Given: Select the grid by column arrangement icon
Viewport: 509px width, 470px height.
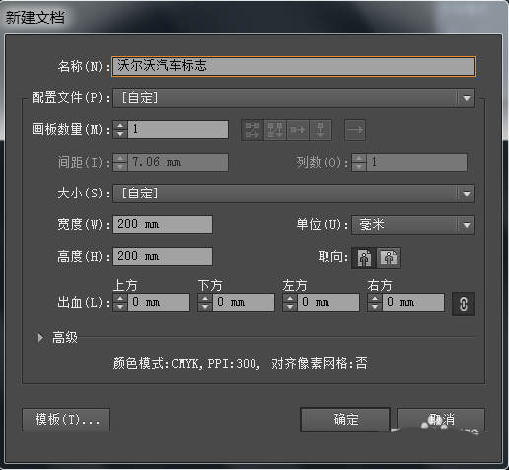Looking at the screenshot, I should click(x=275, y=130).
